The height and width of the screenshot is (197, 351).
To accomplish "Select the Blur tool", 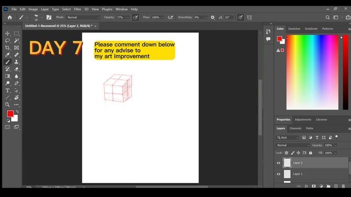I will click(16, 76).
